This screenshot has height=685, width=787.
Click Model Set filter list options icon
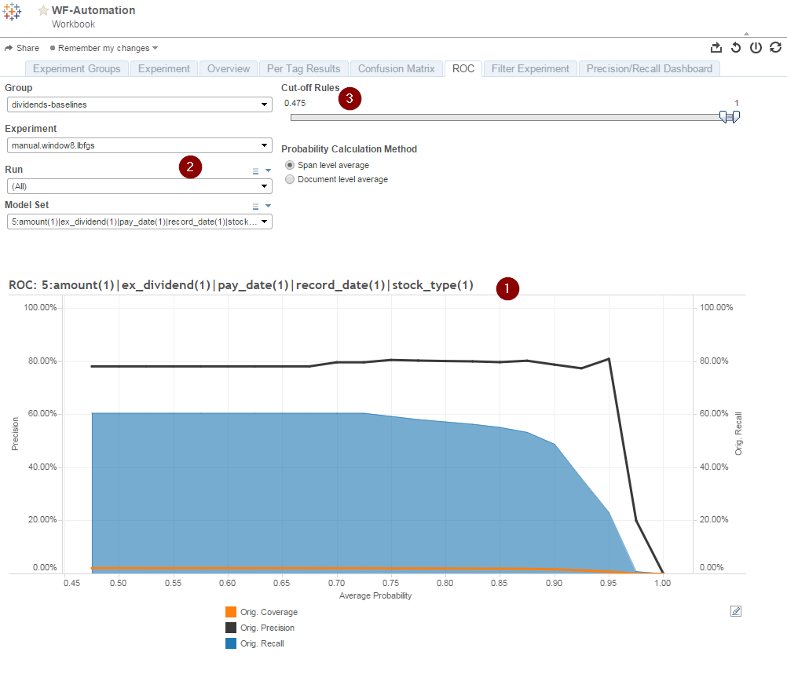coord(255,206)
